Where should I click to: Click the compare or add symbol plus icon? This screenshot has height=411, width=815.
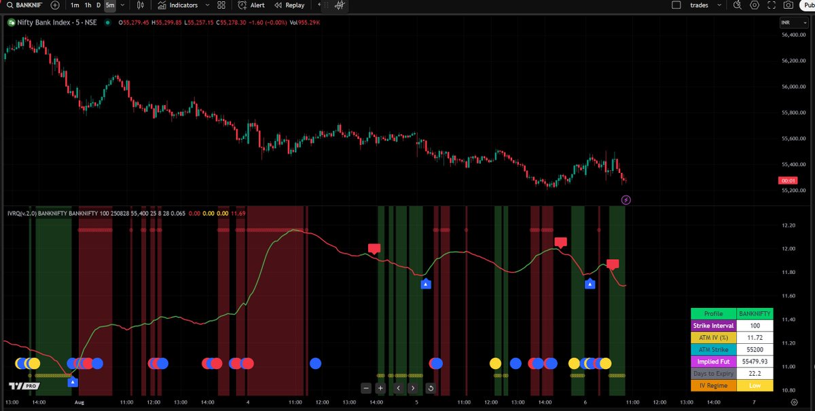(55, 5)
